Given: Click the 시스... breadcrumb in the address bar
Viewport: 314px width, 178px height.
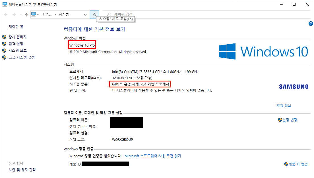Looking at the screenshot, I should pyautogui.click(x=47, y=14).
